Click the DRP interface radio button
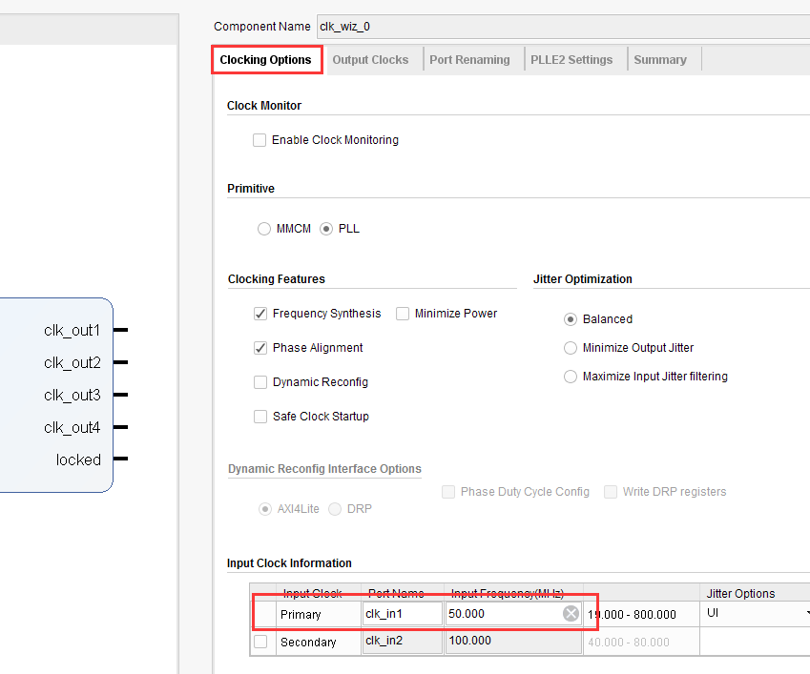The width and height of the screenshot is (810, 674). click(x=335, y=509)
